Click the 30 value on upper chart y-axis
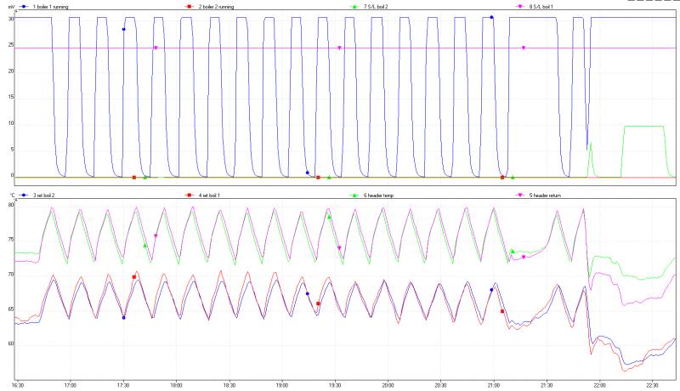 12,19
